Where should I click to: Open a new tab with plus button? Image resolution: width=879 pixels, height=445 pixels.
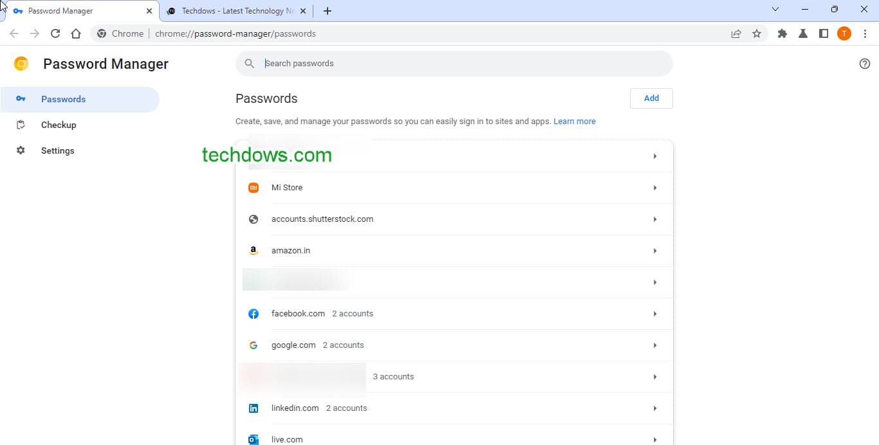[x=328, y=11]
